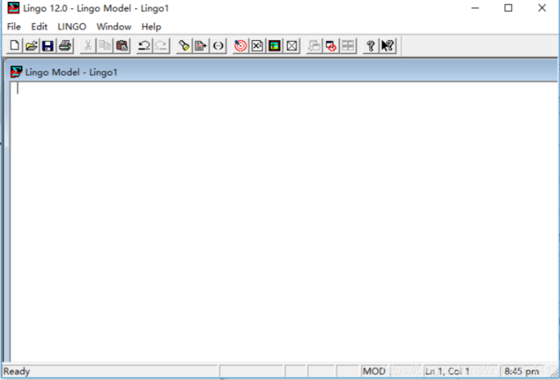Activate context help arrow-question icon
This screenshot has height=380, width=560.
[387, 46]
